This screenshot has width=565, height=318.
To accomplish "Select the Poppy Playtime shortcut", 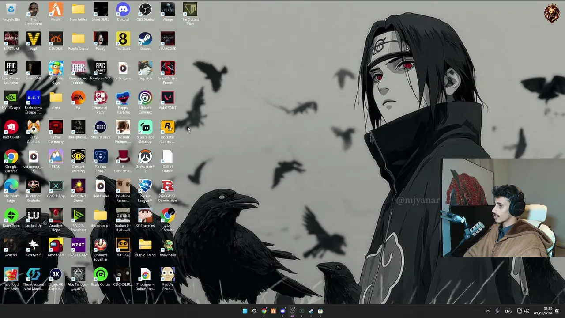I will point(123,103).
